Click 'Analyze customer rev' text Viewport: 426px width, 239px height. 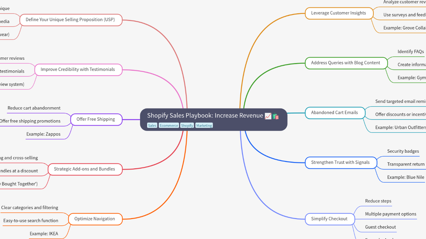point(405,2)
